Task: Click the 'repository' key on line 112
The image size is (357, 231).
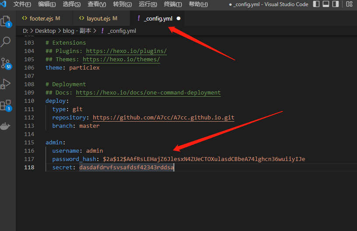Action: tap(69, 118)
